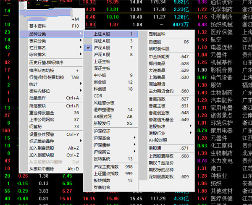Select 中小板 category
The image size is (252, 205).
click(x=111, y=75)
